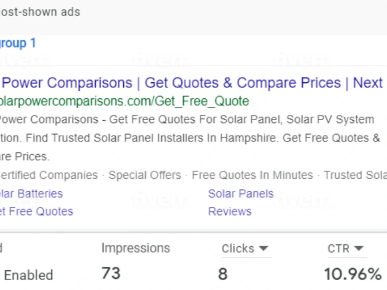This screenshot has height=290, width=387.
Task: Open the Solar Batteries sitelink
Action: pyautogui.click(x=31, y=194)
